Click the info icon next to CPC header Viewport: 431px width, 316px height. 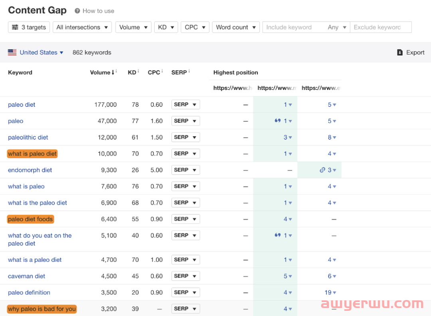coord(162,71)
